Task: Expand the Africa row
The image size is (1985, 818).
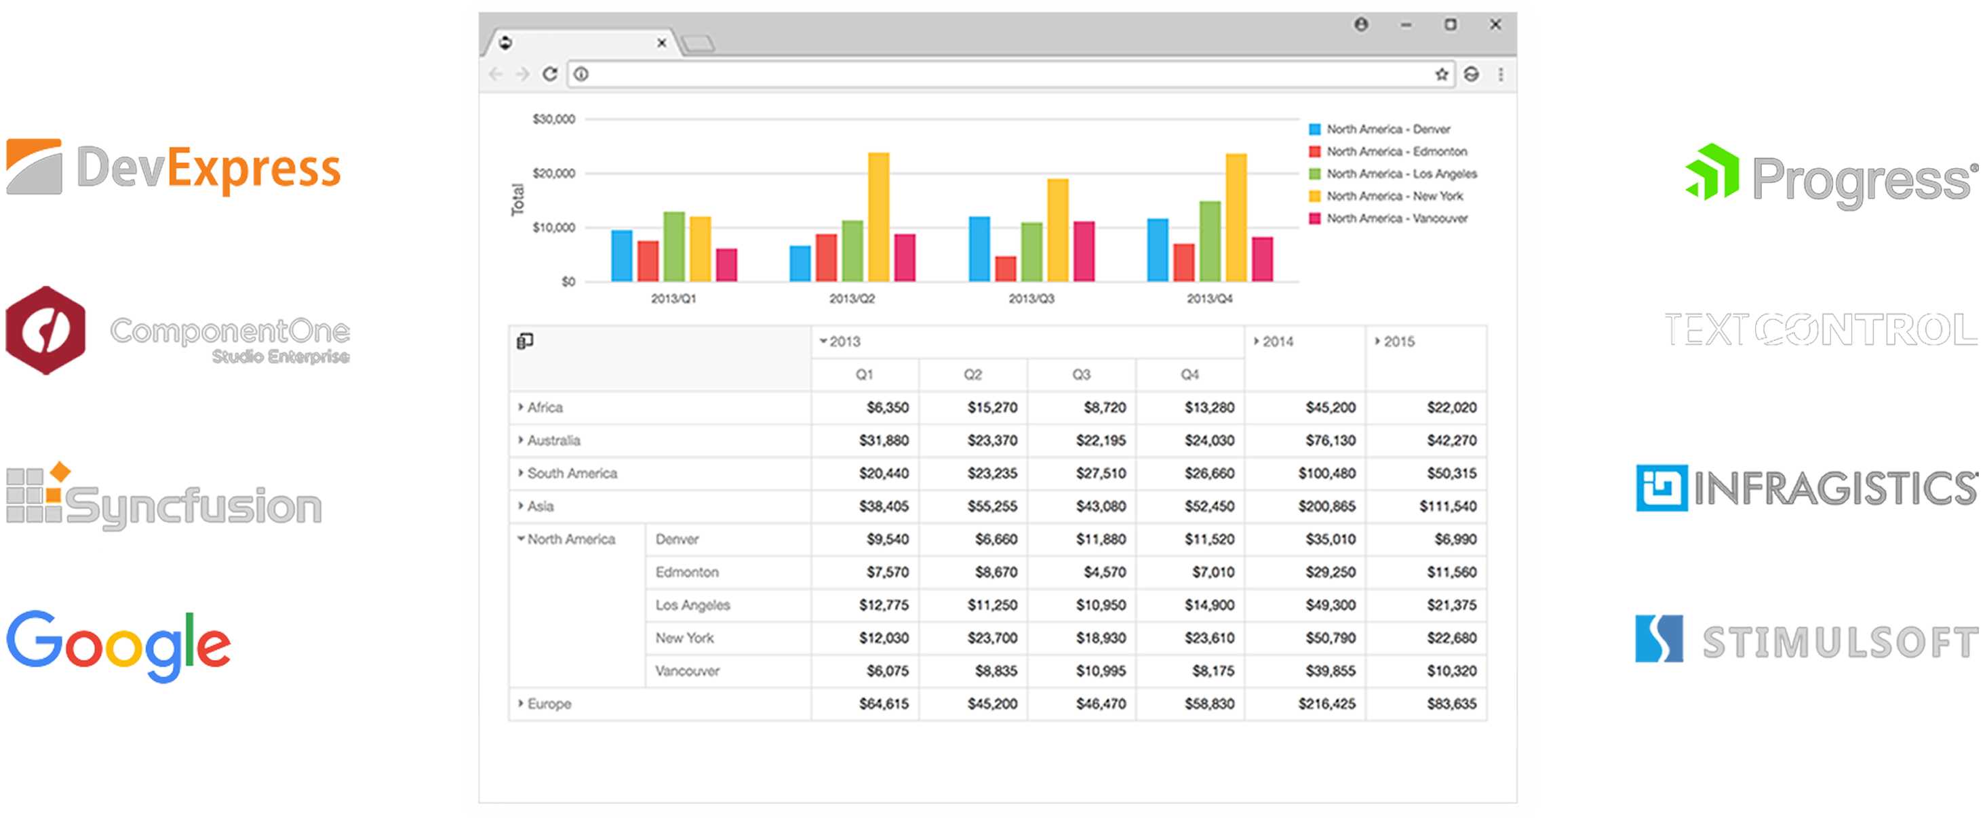Action: coord(520,407)
